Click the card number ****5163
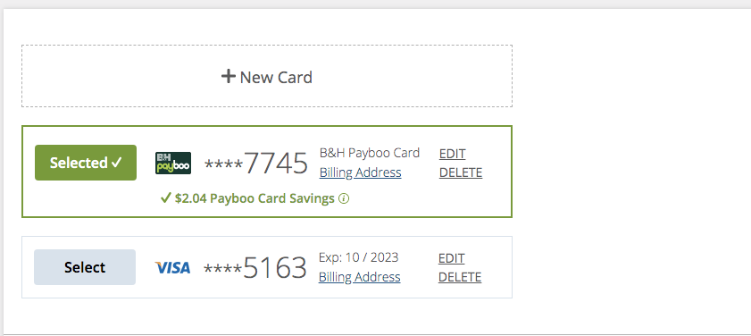Screen dimensions: 751x336 pos(255,268)
